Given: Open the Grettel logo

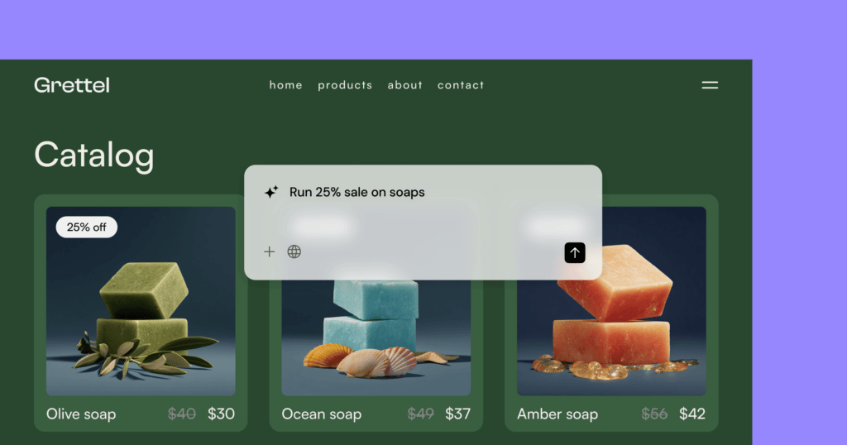Looking at the screenshot, I should (x=72, y=85).
